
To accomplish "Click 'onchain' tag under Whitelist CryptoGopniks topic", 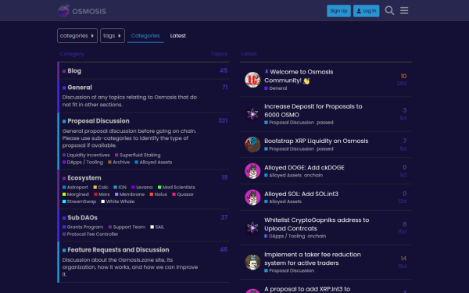I will point(317,236).
